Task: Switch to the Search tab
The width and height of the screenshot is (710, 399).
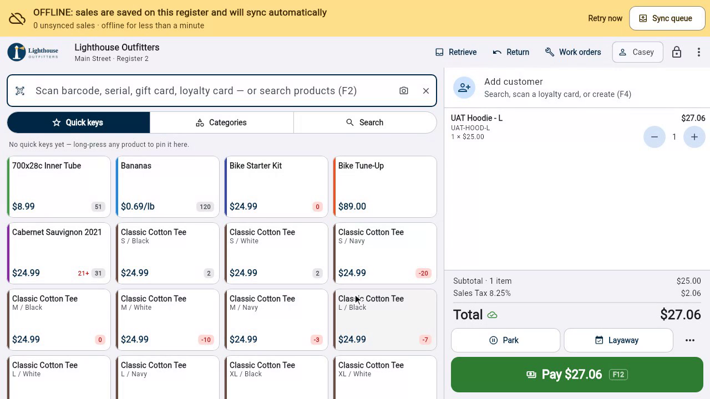Action: (365, 122)
